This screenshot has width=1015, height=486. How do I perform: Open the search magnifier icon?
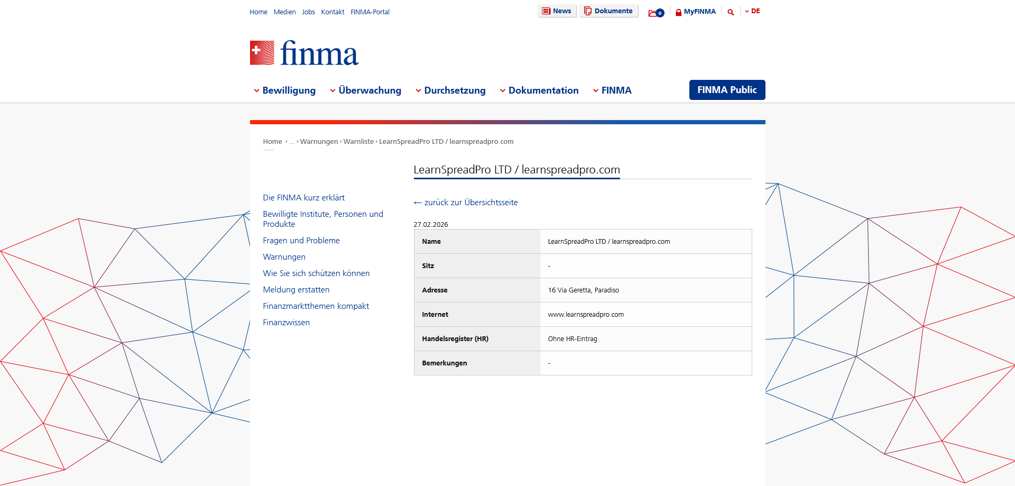click(731, 12)
